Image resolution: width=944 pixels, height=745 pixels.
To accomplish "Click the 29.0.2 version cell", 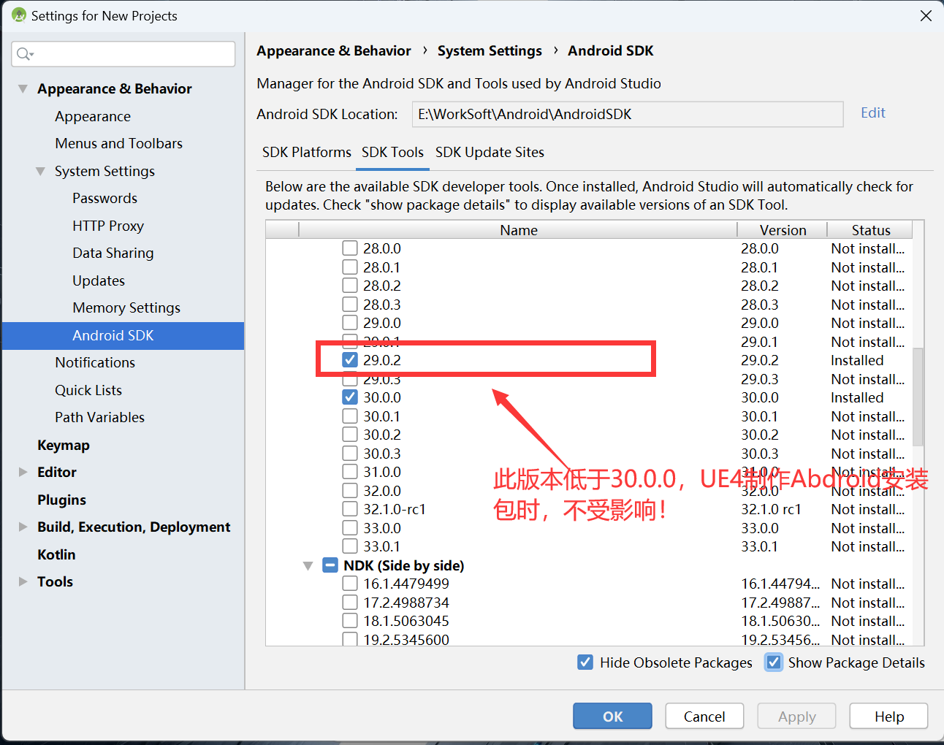I will pos(760,360).
